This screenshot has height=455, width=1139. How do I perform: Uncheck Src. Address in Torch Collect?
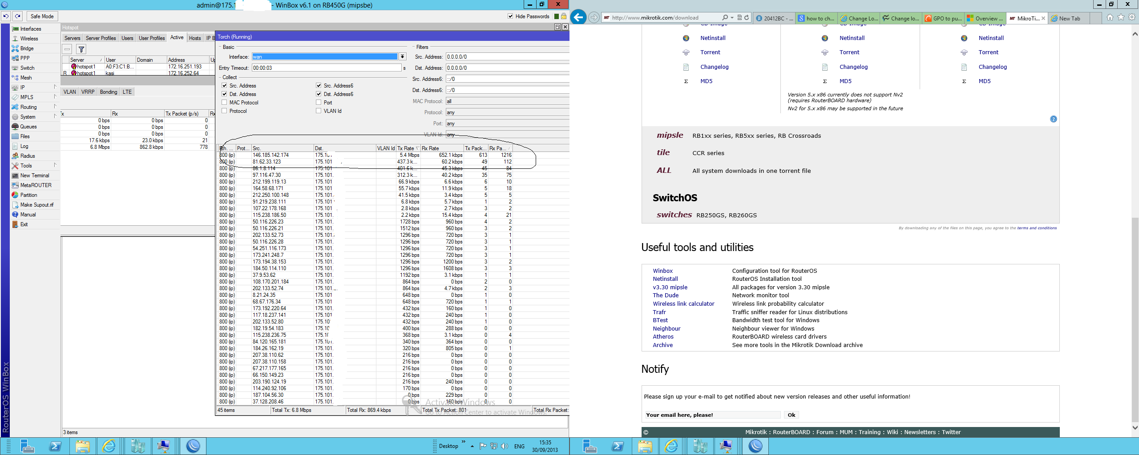click(x=225, y=86)
